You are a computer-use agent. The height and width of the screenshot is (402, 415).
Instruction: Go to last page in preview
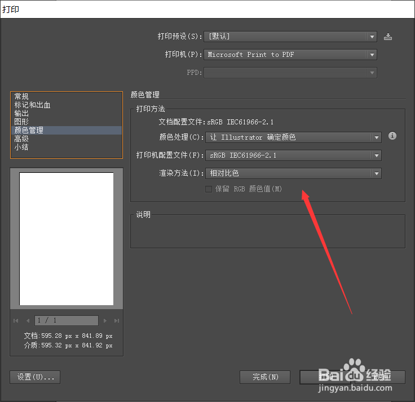pyautogui.click(x=117, y=320)
